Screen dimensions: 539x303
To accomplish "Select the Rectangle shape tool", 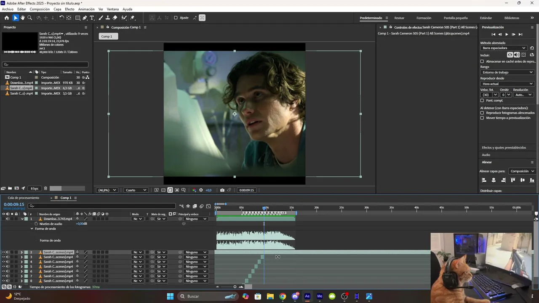I will tap(78, 18).
